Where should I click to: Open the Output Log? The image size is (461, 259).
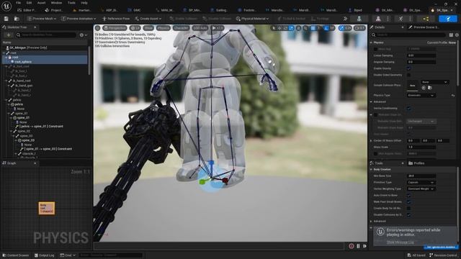(x=45, y=255)
